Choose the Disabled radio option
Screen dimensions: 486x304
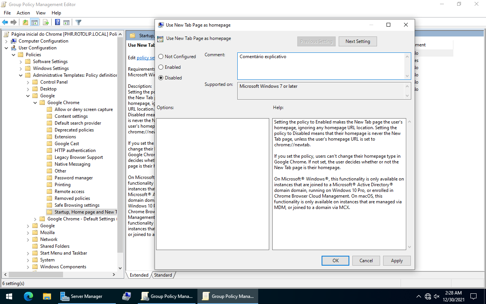161,78
